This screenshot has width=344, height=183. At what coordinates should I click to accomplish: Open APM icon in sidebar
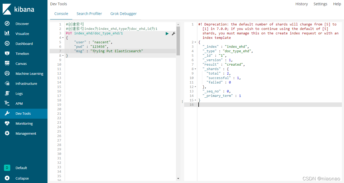7,103
